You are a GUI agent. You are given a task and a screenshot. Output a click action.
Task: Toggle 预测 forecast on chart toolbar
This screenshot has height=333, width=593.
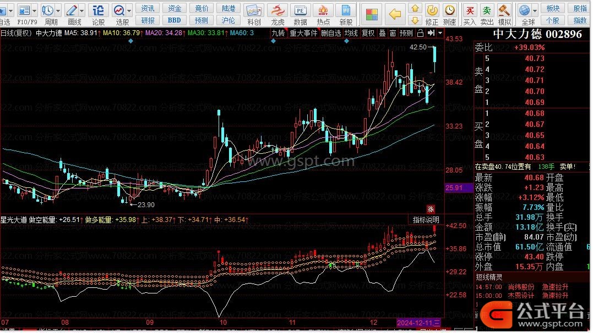pyautogui.click(x=406, y=33)
